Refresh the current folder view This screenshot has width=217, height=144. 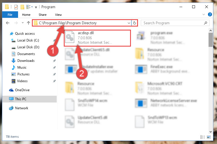[135, 23]
